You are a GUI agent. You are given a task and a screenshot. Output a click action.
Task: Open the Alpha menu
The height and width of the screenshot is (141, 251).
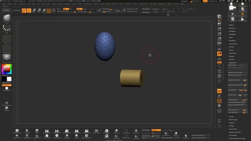click(x=4, y=4)
